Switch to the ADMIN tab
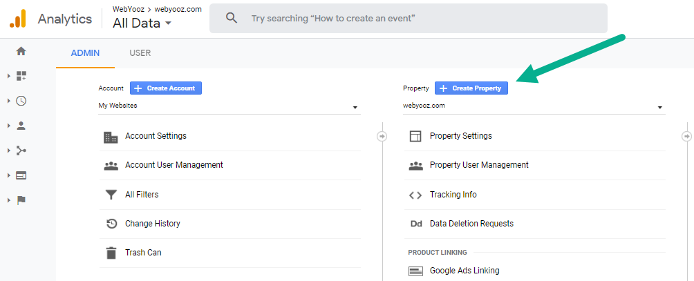The image size is (694, 281). (x=85, y=53)
